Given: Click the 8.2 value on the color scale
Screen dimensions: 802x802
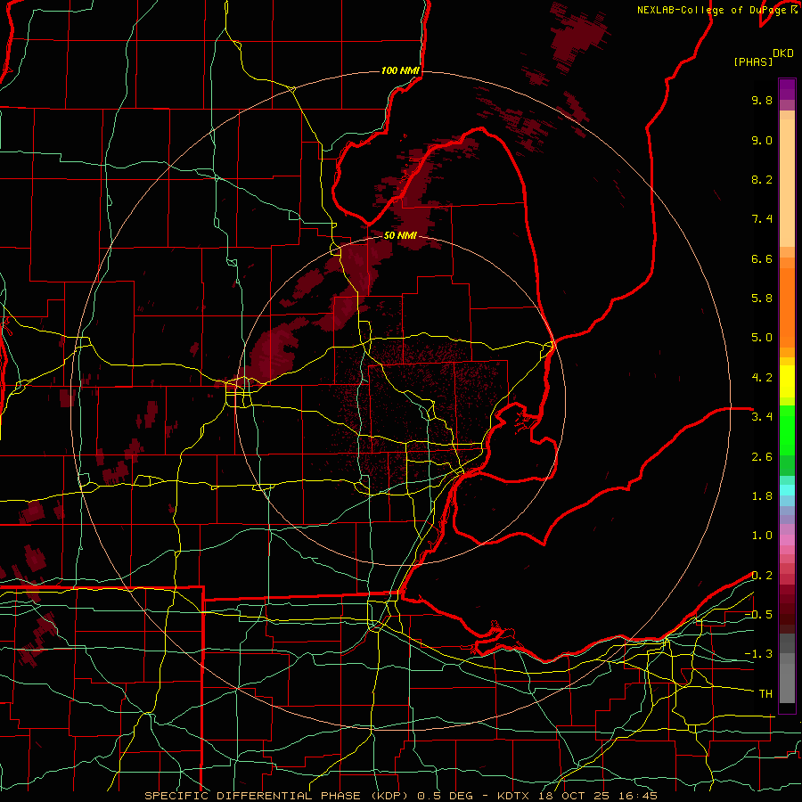Looking at the screenshot, I should coord(762,179).
